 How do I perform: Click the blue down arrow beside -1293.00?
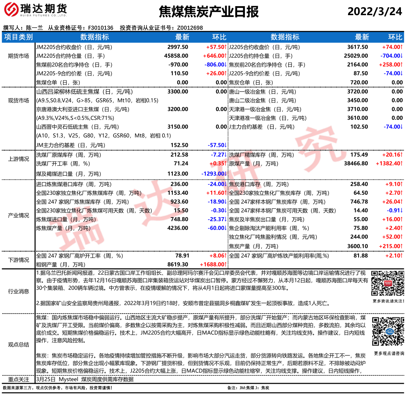pyautogui.click(x=226, y=174)
